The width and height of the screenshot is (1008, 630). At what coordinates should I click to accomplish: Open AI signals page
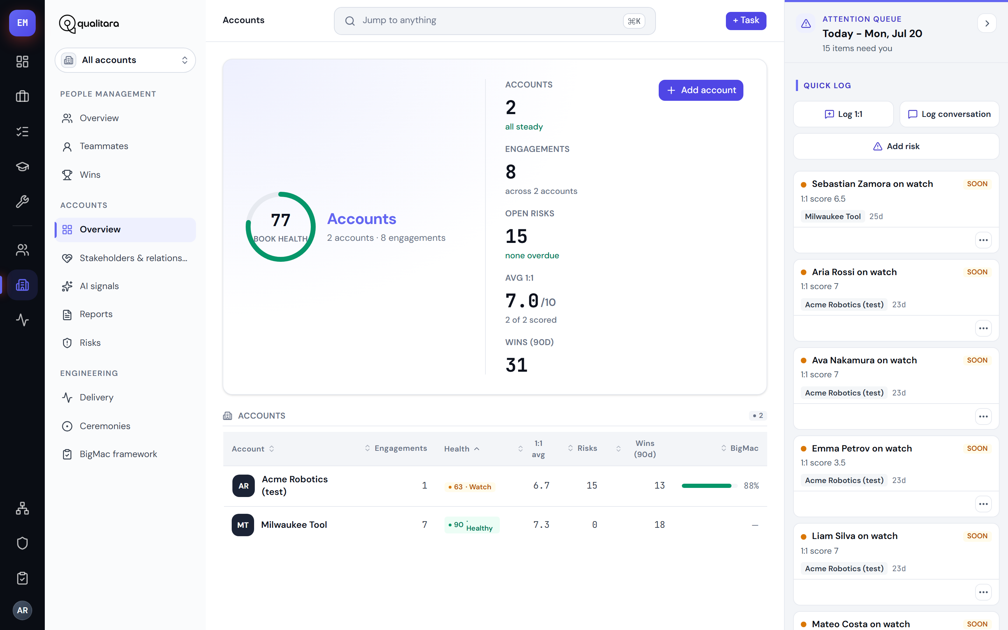[x=125, y=286]
